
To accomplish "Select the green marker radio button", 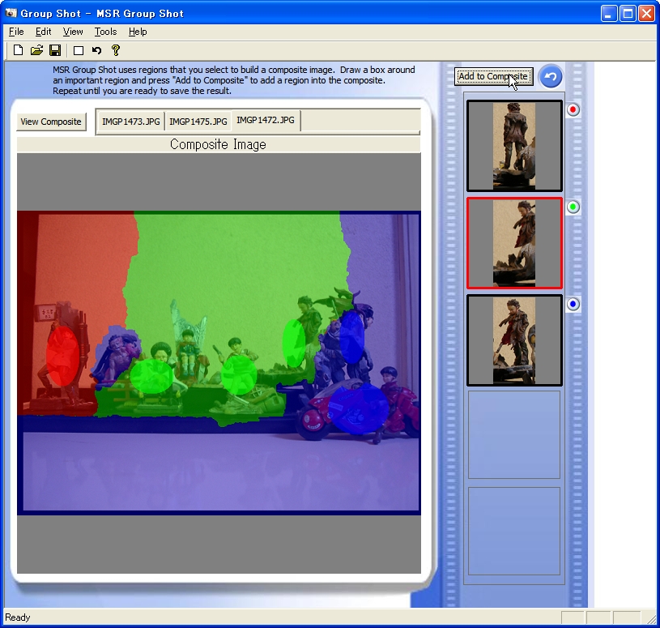I will click(x=573, y=207).
